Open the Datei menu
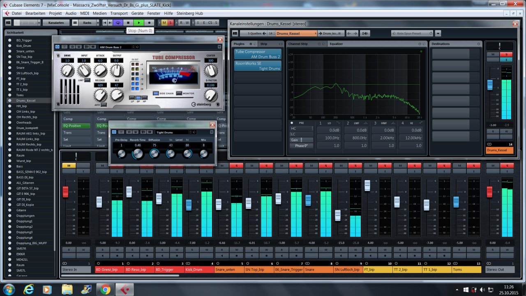Image resolution: width=526 pixels, height=296 pixels. pyautogui.click(x=16, y=13)
